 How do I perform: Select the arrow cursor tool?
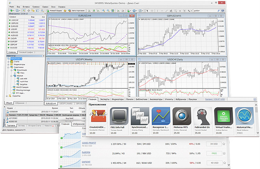click(147, 11)
